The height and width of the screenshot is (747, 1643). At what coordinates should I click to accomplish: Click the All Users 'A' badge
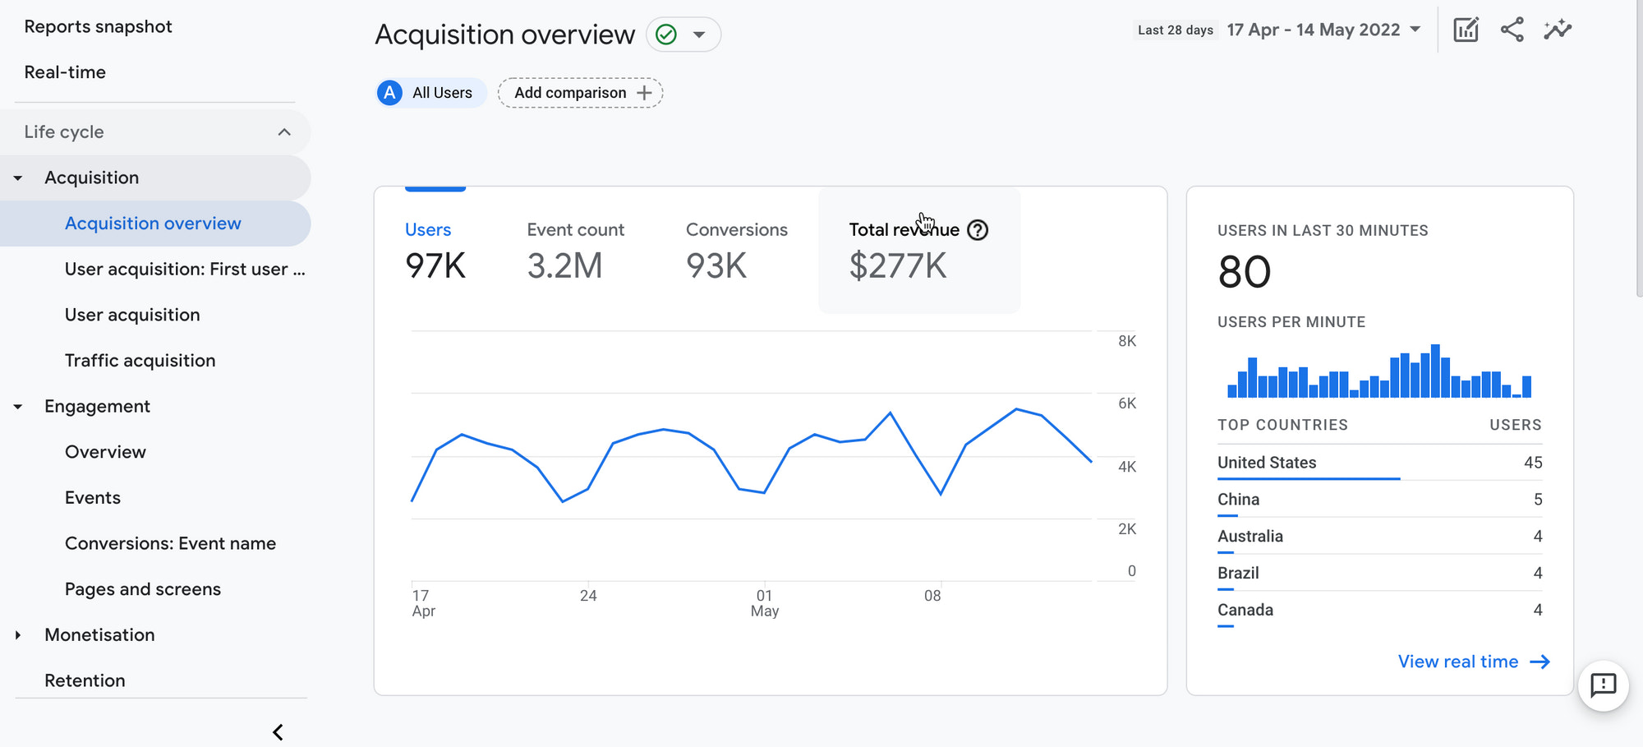[x=390, y=93]
